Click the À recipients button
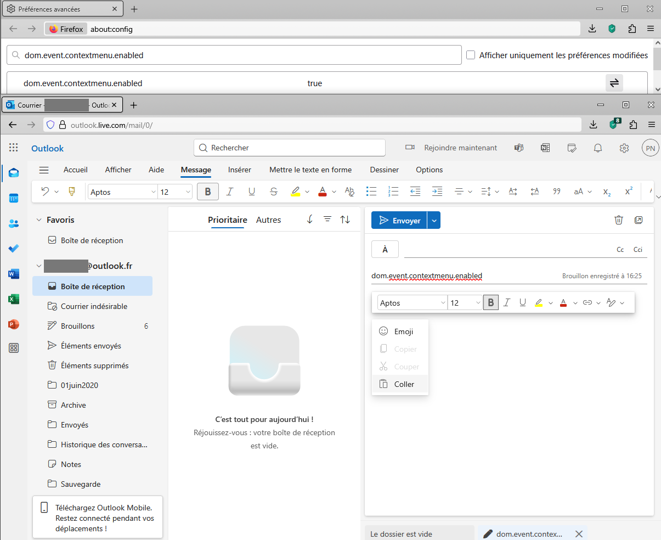The height and width of the screenshot is (540, 661). (385, 249)
